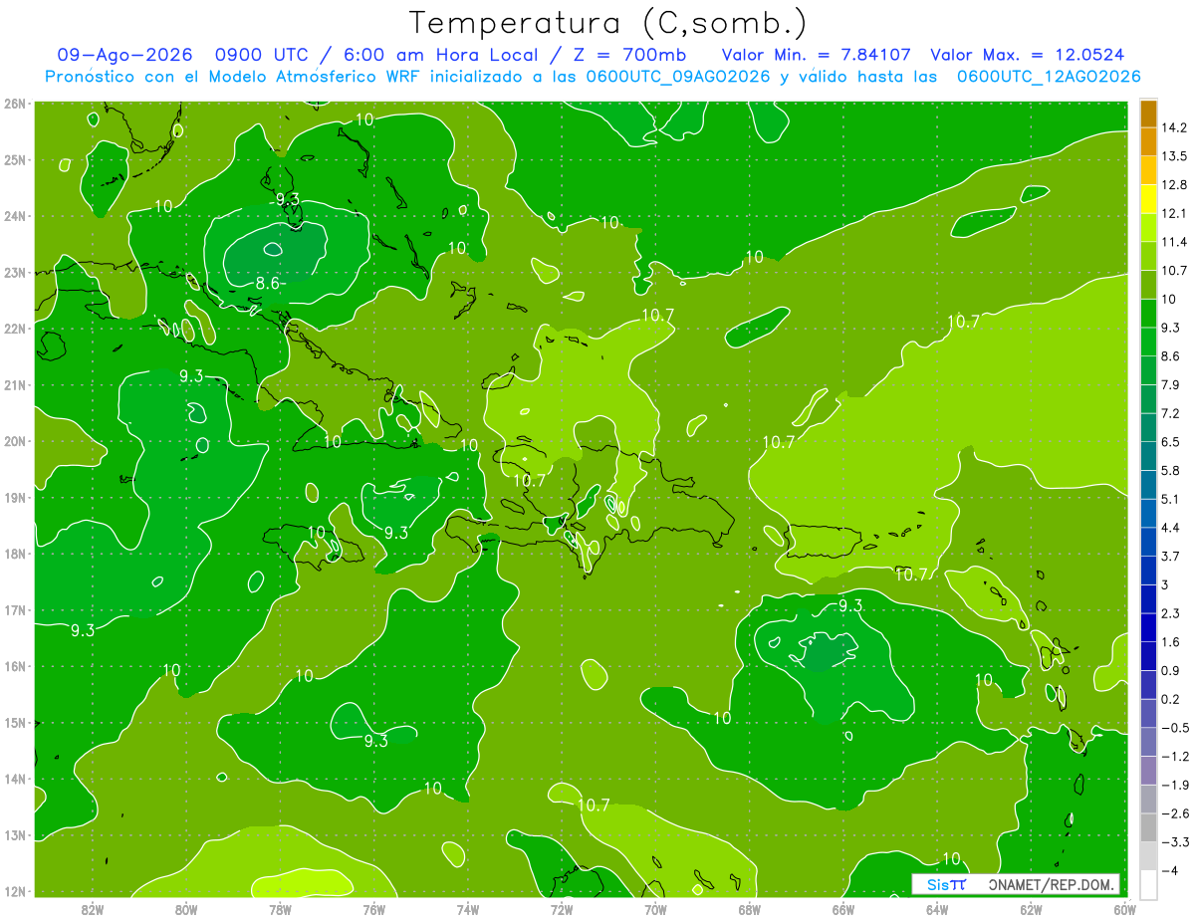
Task: Click the '62W' longitude axis label
Action: [1031, 909]
